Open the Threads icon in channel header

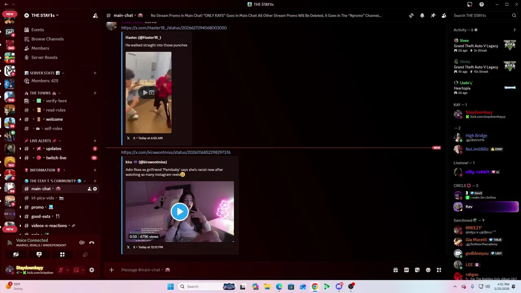411,15
